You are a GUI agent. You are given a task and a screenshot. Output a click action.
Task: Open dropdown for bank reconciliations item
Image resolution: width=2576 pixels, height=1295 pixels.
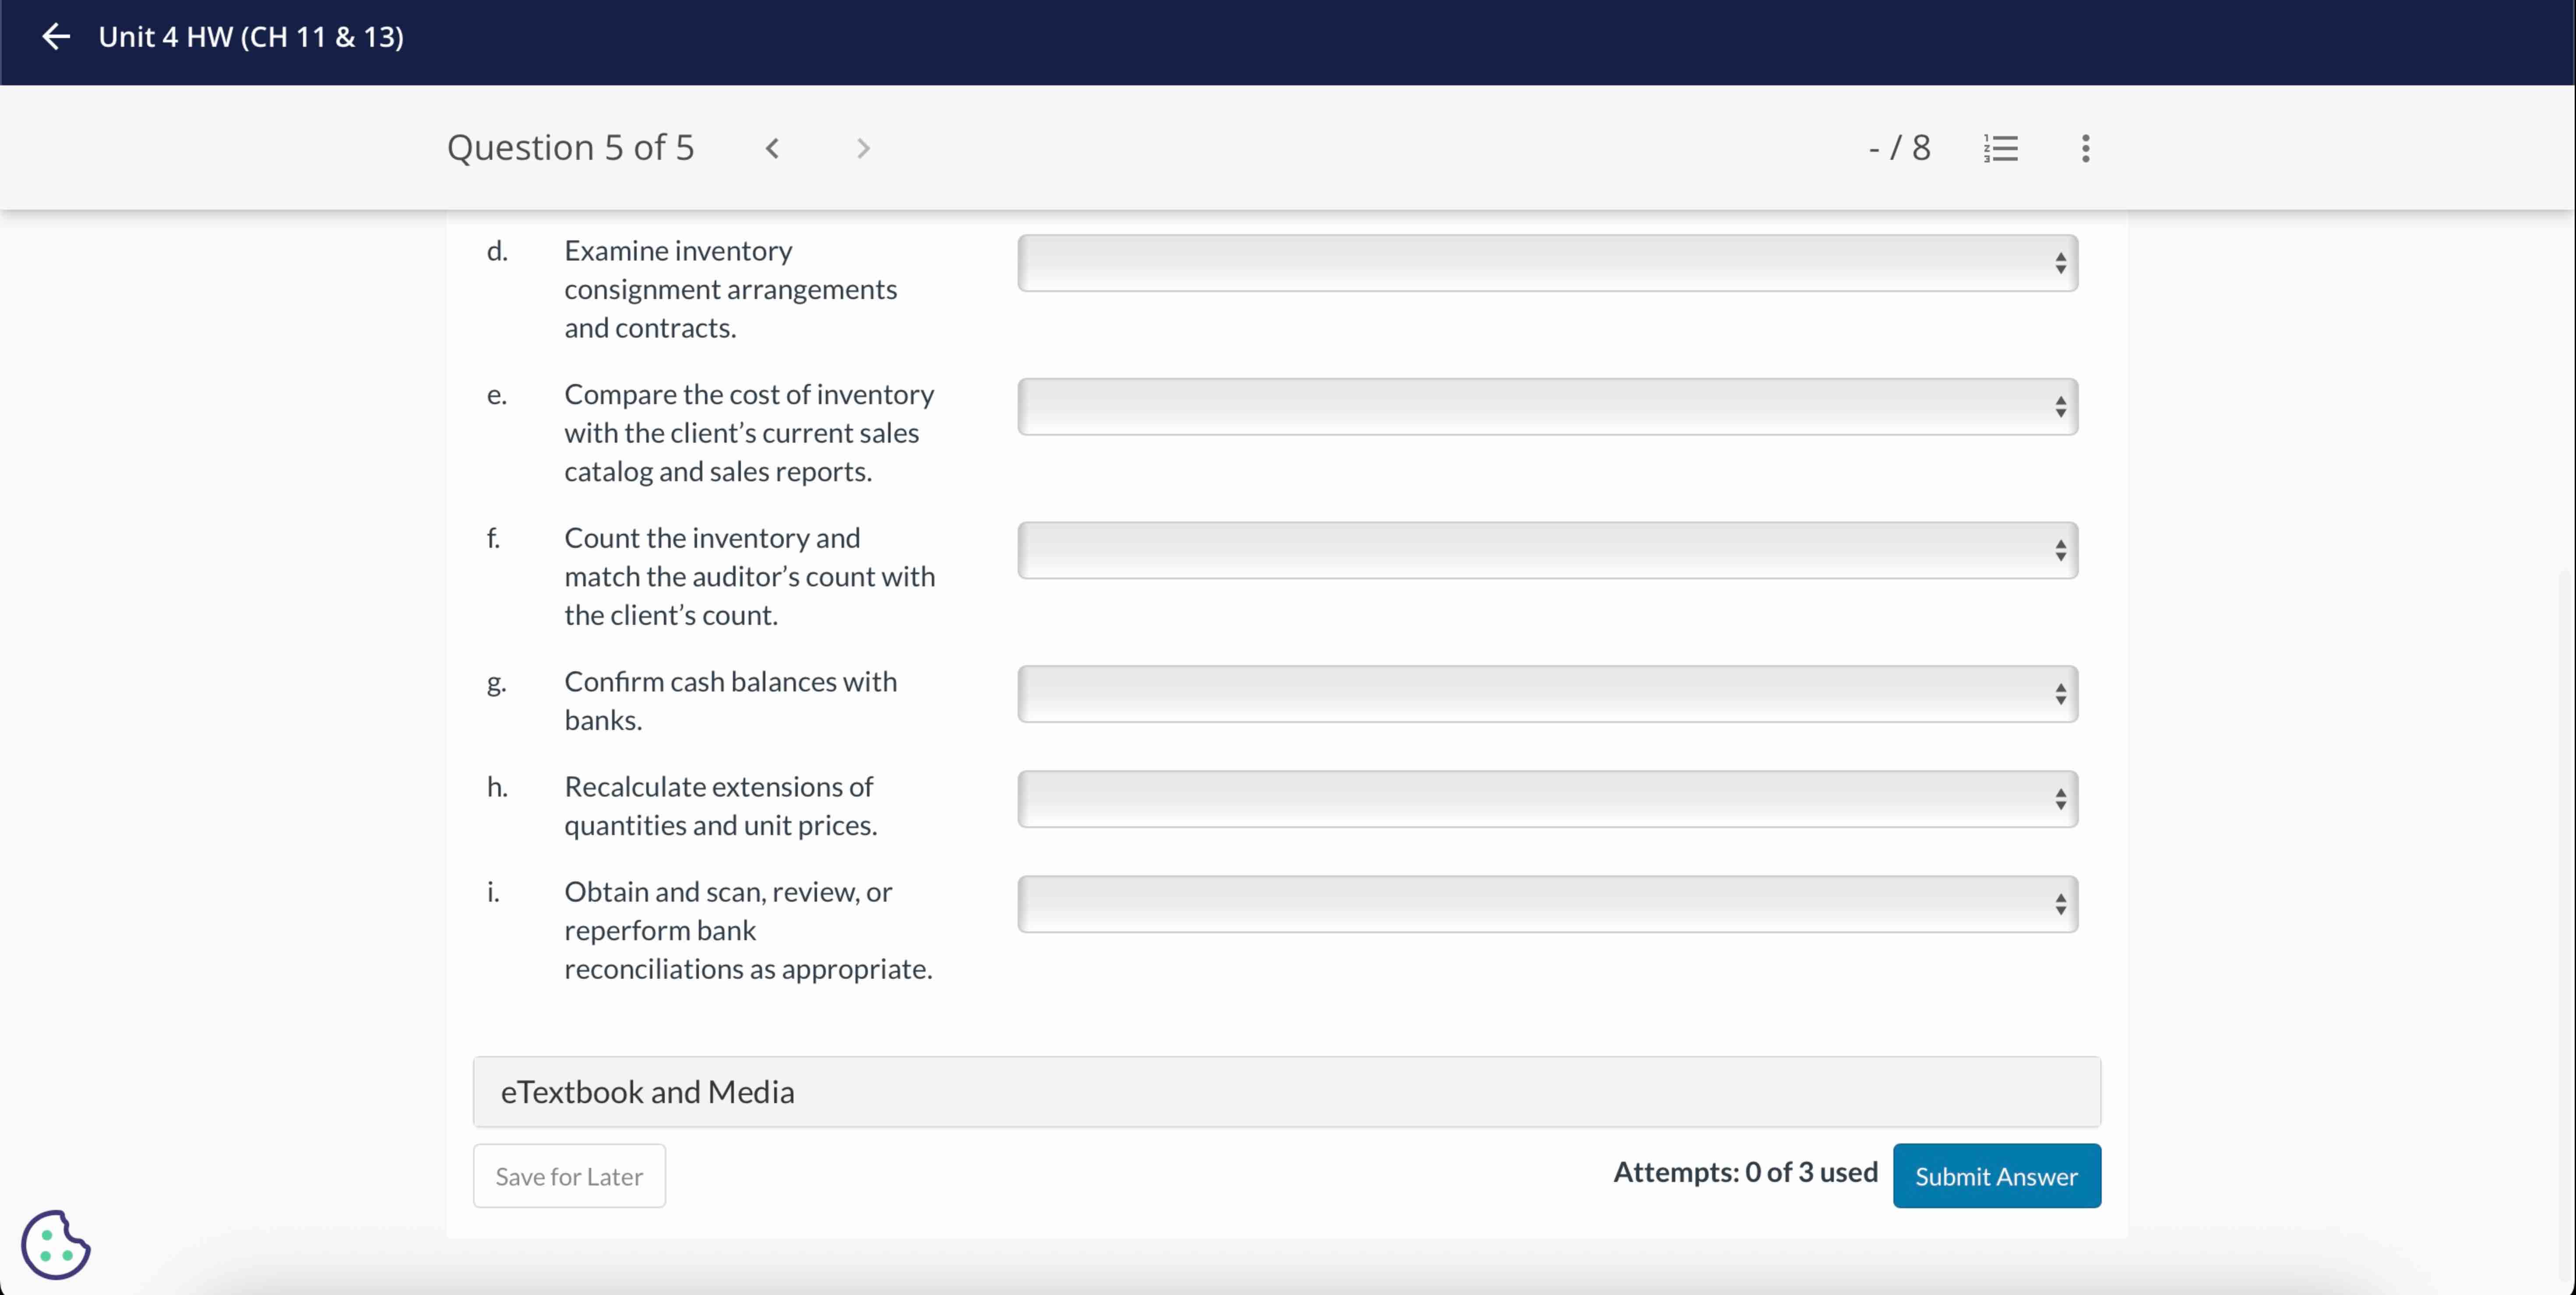coord(1546,905)
